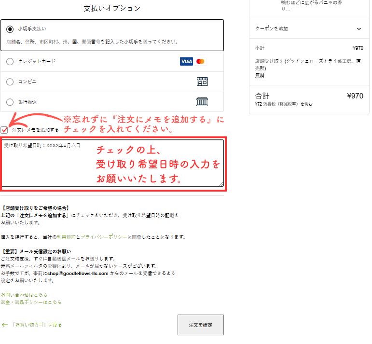Screen dimensions: 372x344
Task: Click the convenience store icon
Action: pyautogui.click(x=202, y=82)
